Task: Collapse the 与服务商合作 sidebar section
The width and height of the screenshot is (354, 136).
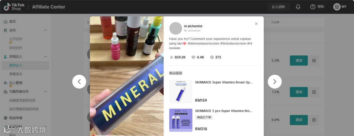Action: [45, 92]
